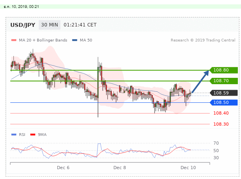The width and height of the screenshot is (241, 179).
Task: Click the red MA 20 legend swatch
Action: tap(14, 40)
